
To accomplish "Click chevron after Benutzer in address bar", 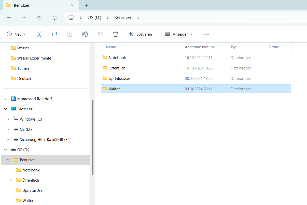I will pos(138,18).
